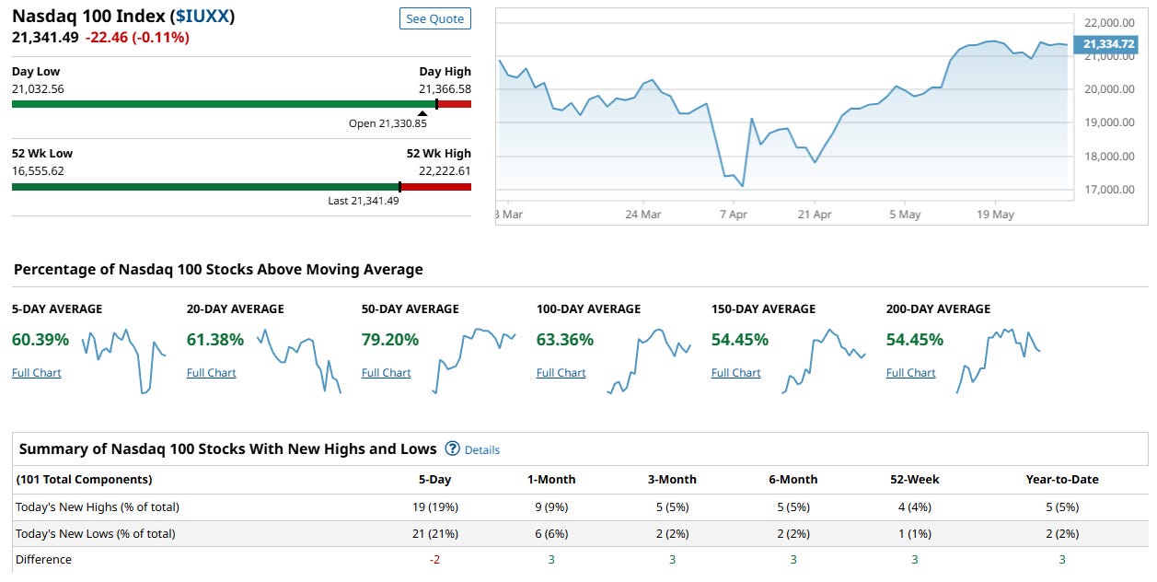Click the Last 21,341.49 marker label

coord(364,201)
